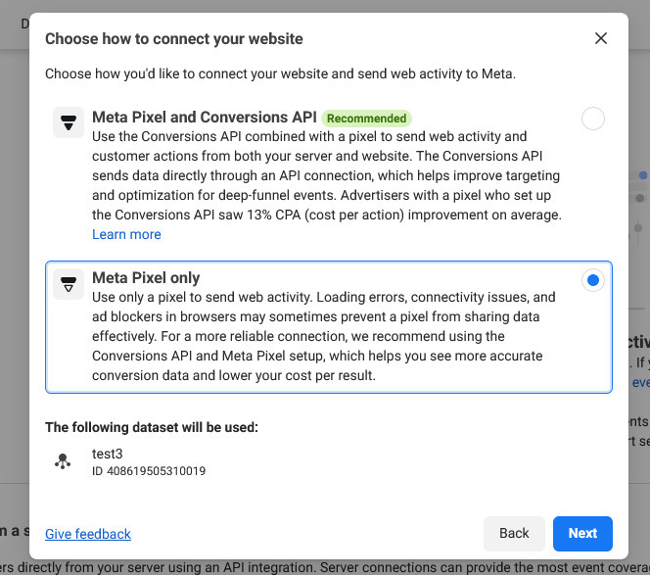Click the test3 dataset name
Screen dimensions: 650x575
tap(108, 454)
